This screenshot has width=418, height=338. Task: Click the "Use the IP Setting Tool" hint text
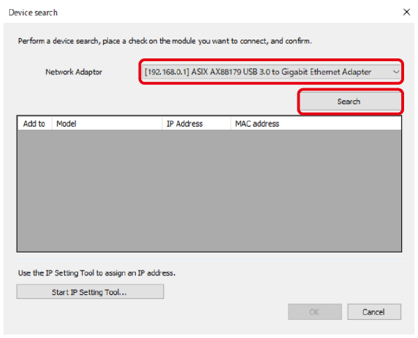96,273
